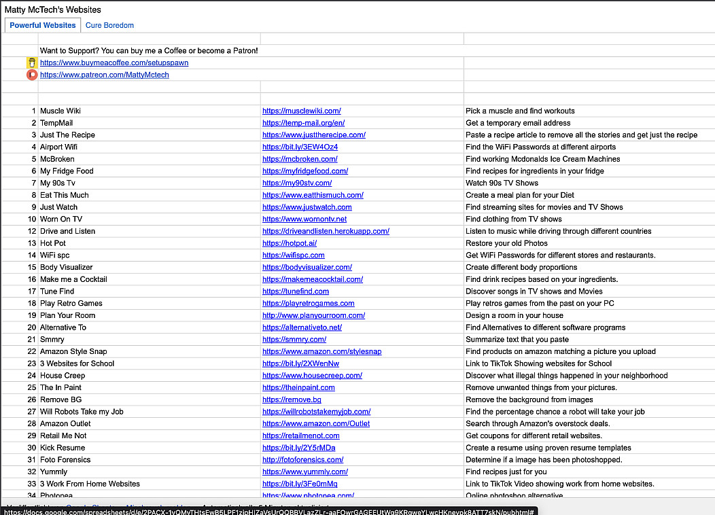This screenshot has width=715, height=515.
Task: Open the Amazon stylesnap link
Action: click(x=321, y=351)
